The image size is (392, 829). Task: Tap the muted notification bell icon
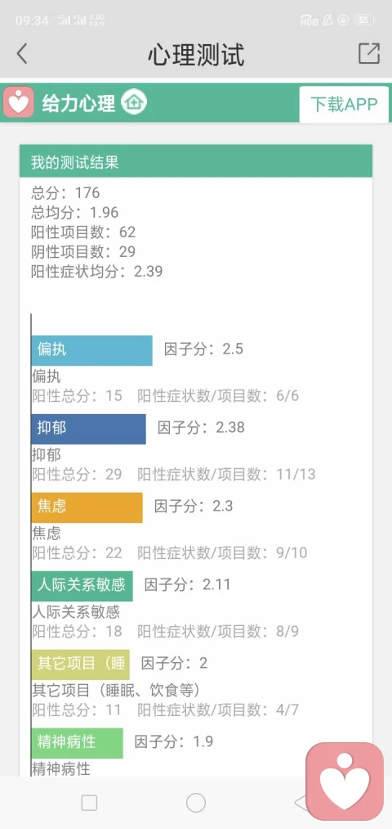327,20
